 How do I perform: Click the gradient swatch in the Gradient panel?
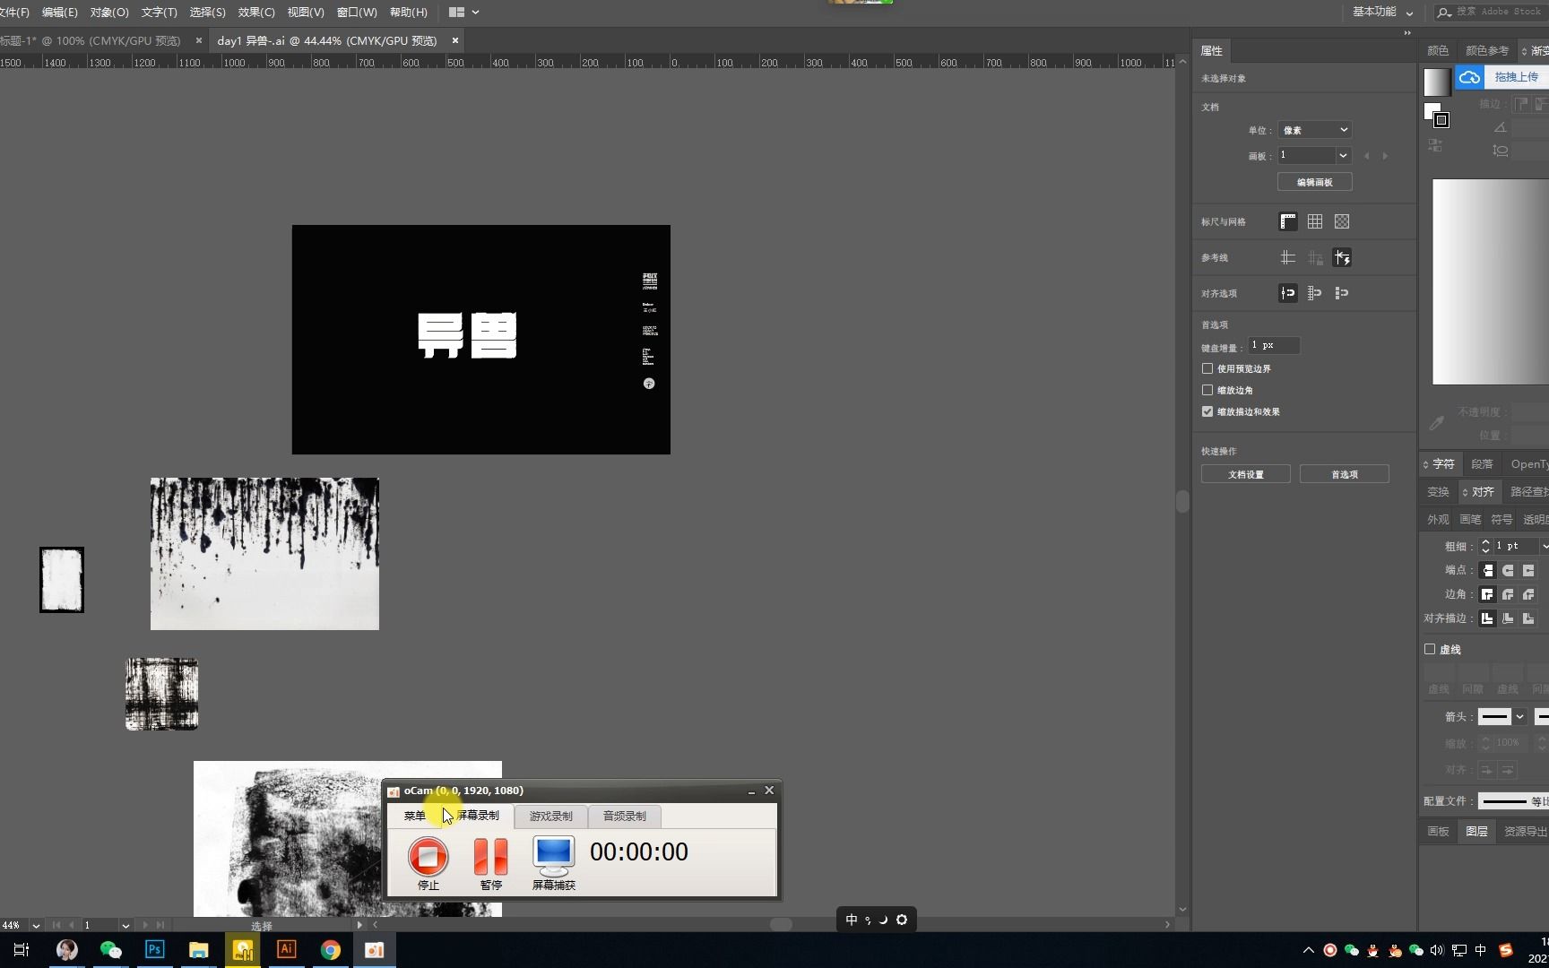1436,81
